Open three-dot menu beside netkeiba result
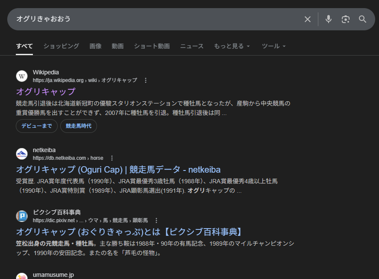379x279 pixels. click(x=112, y=158)
